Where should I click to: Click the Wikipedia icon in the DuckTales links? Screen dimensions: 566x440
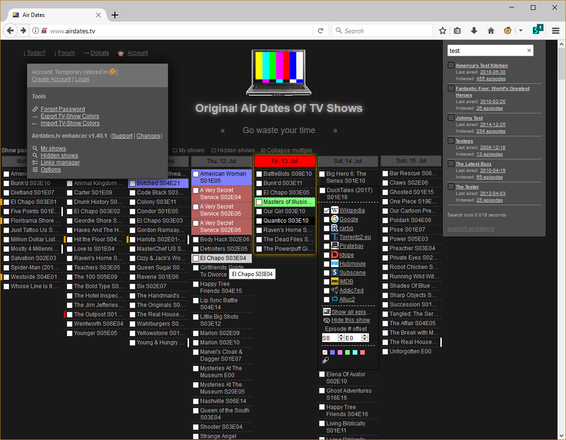pos(335,210)
